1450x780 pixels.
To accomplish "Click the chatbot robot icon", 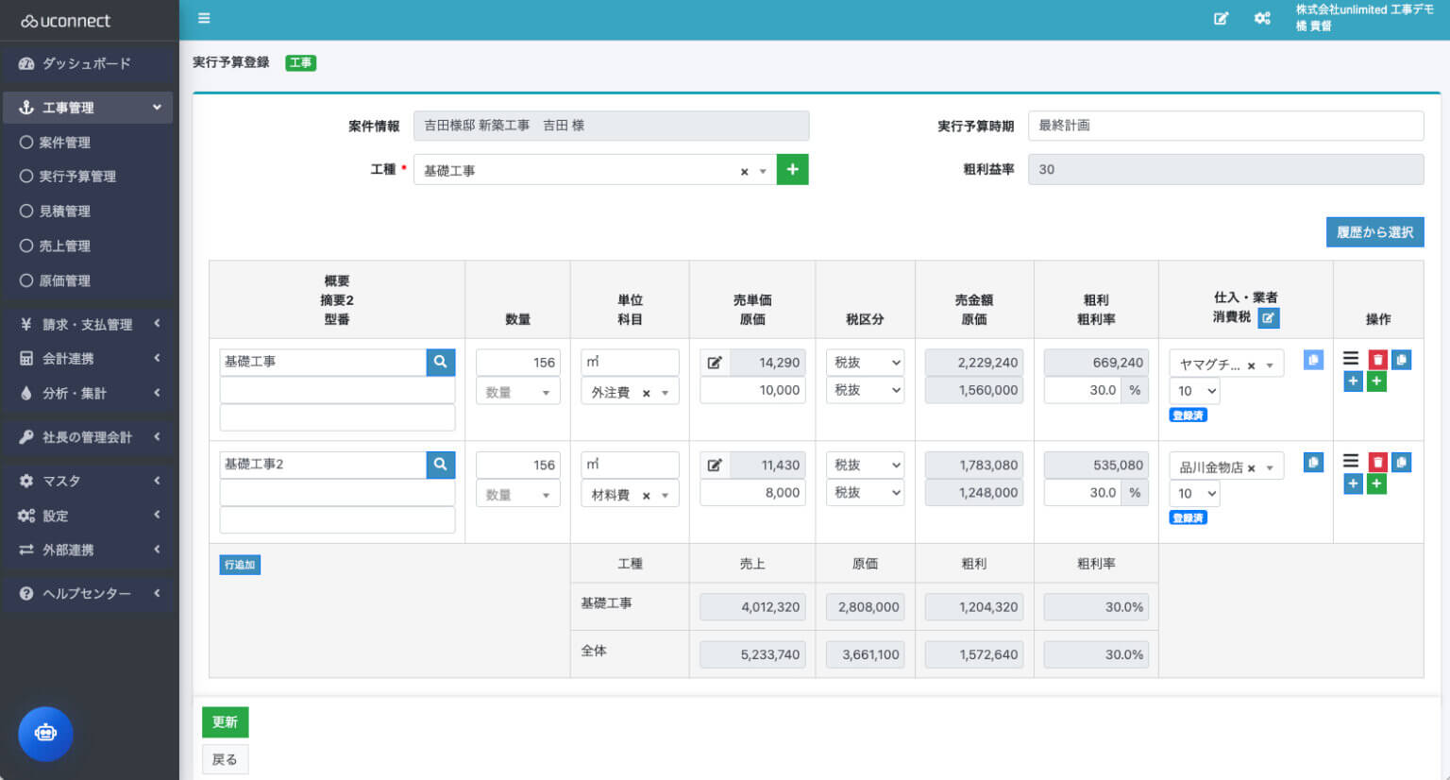I will pyautogui.click(x=45, y=733).
